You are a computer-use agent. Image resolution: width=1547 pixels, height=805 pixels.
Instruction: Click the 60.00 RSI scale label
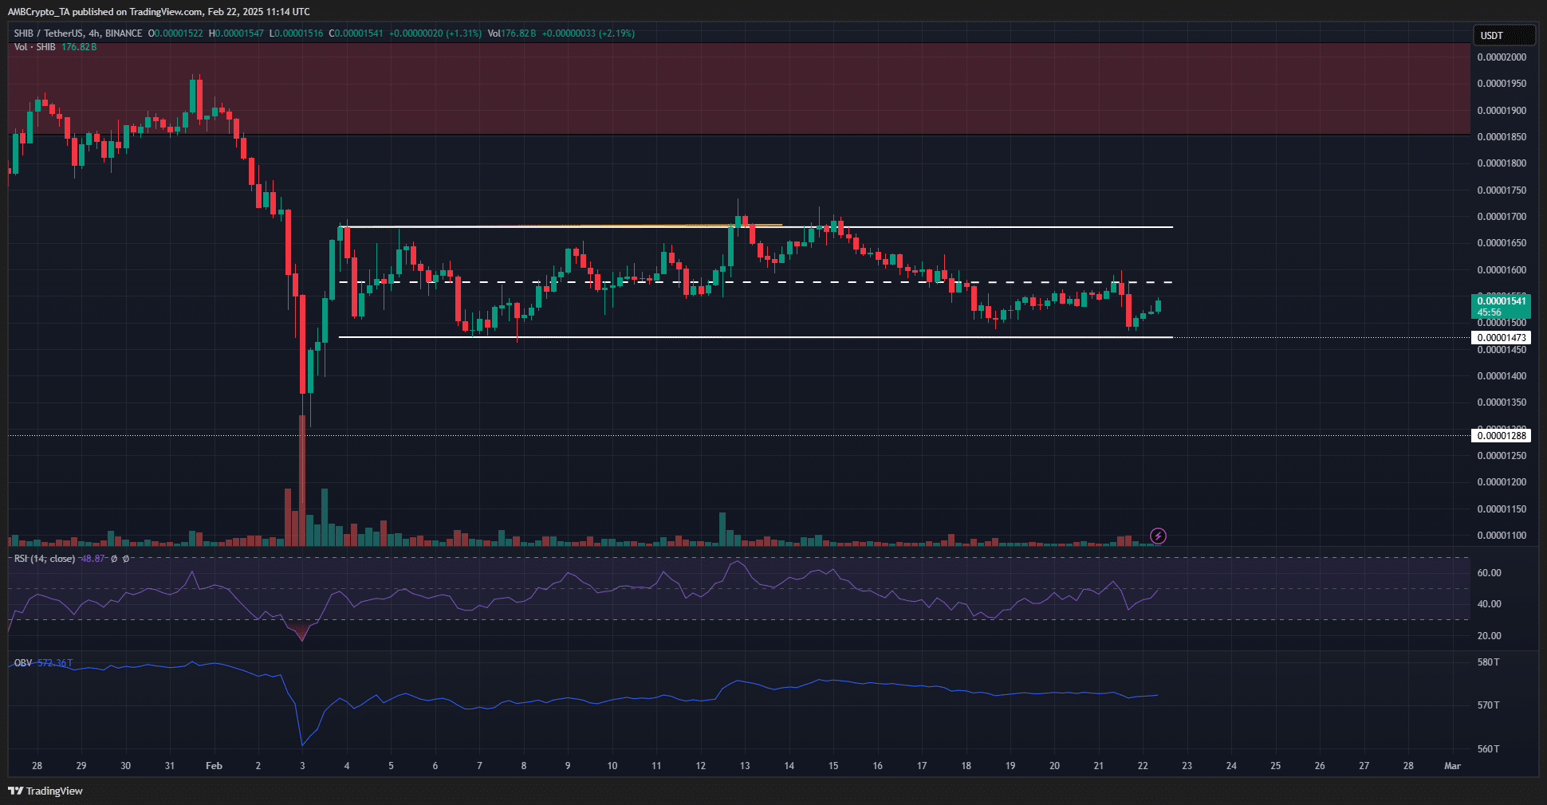1489,573
